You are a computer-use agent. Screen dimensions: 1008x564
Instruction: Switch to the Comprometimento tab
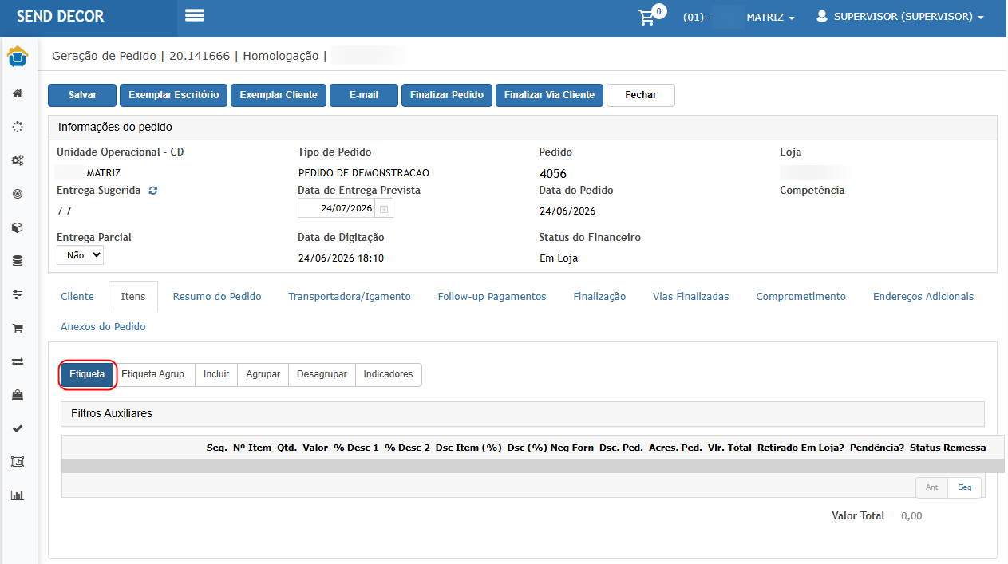point(800,296)
